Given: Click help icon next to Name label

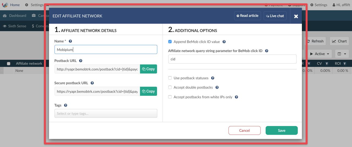Looking at the screenshot, I should (70, 41).
